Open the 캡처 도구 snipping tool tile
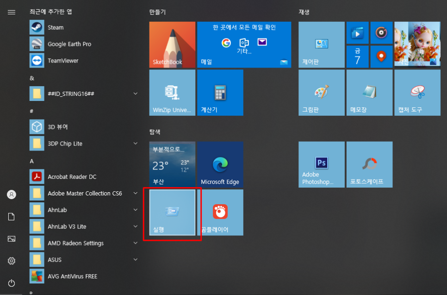Viewport: 447px width, 295px height. (417, 93)
